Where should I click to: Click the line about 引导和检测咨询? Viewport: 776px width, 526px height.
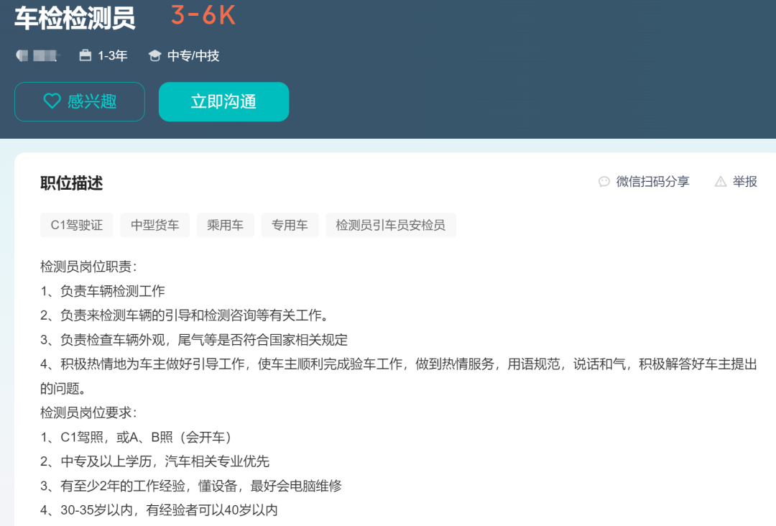185,315
